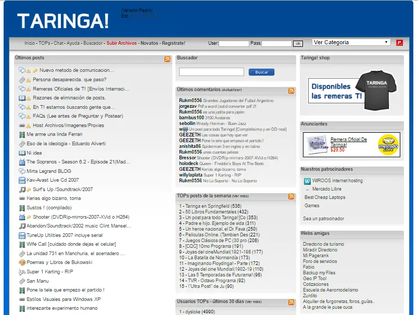Click the ok login button
The image size is (418, 315).
(x=298, y=44)
